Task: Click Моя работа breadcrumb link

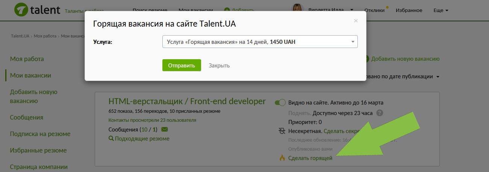Action: point(45,36)
